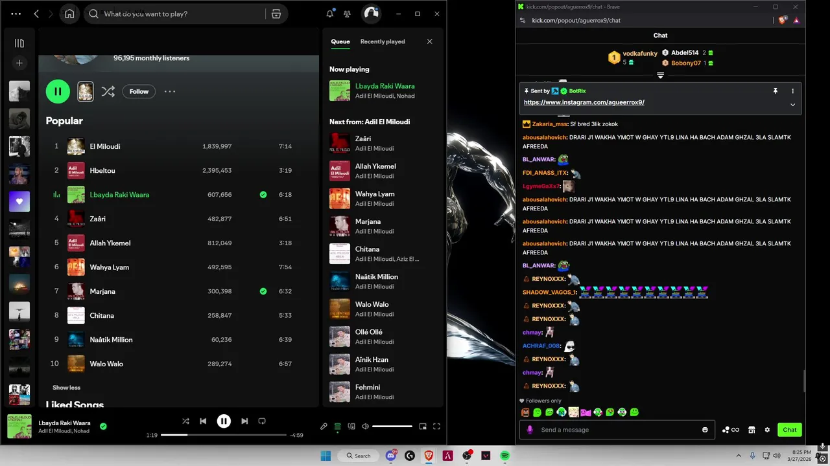Toggle artist shuffle next to Follow

click(108, 91)
